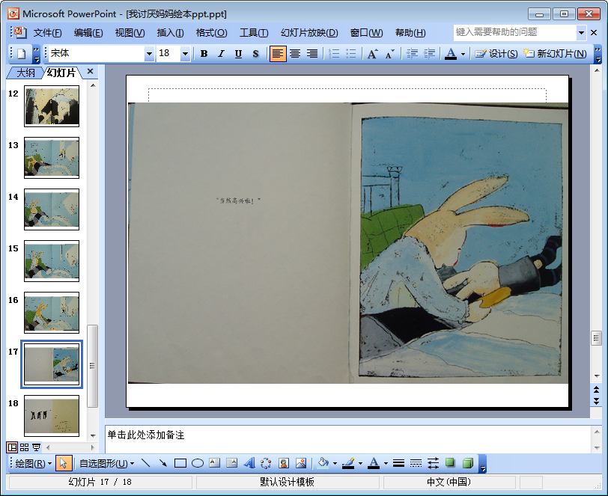Apply font color in formatting toolbar
Viewport: 608px width, 496px height.
451,53
